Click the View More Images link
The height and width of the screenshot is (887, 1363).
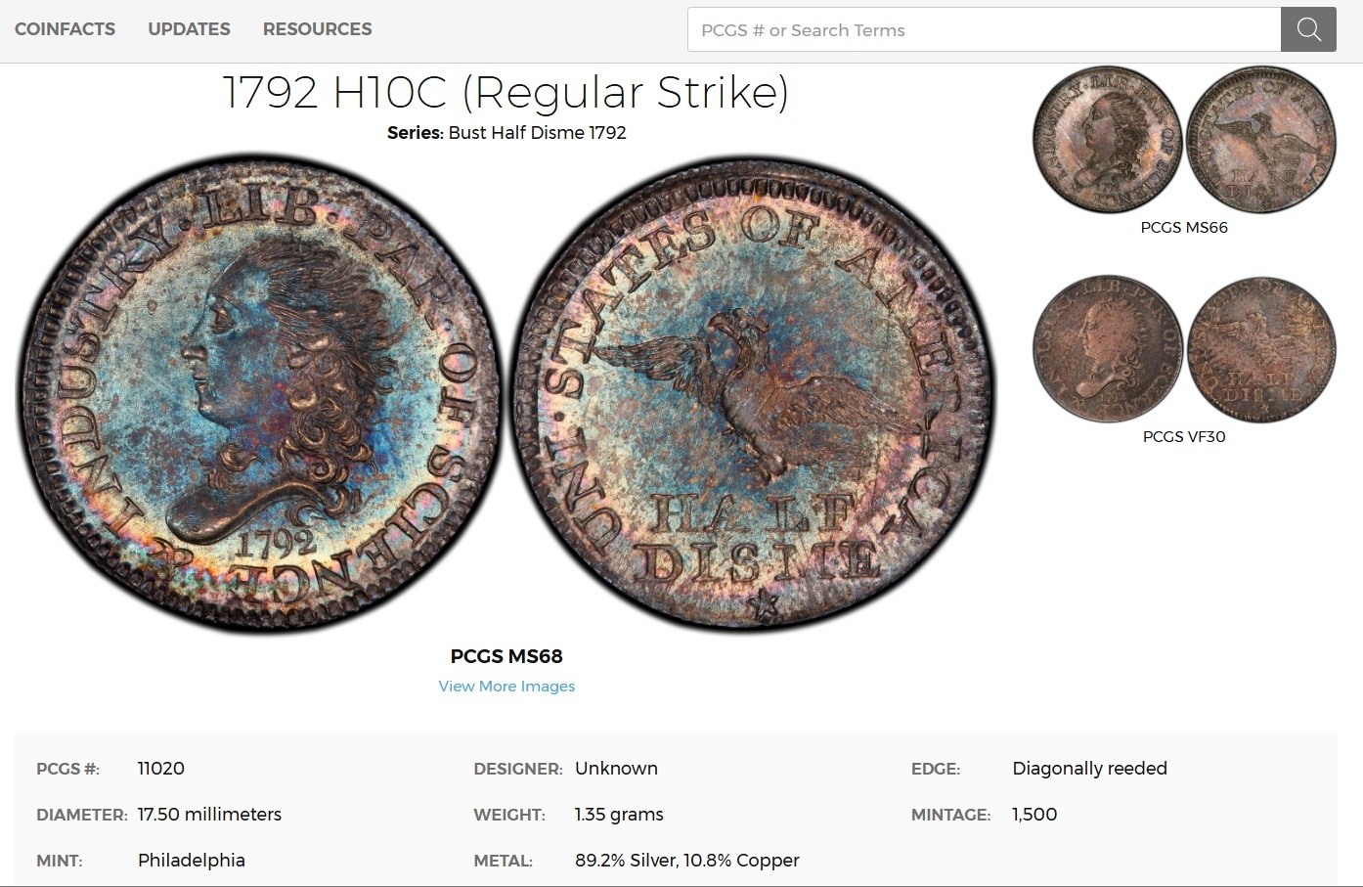[506, 687]
